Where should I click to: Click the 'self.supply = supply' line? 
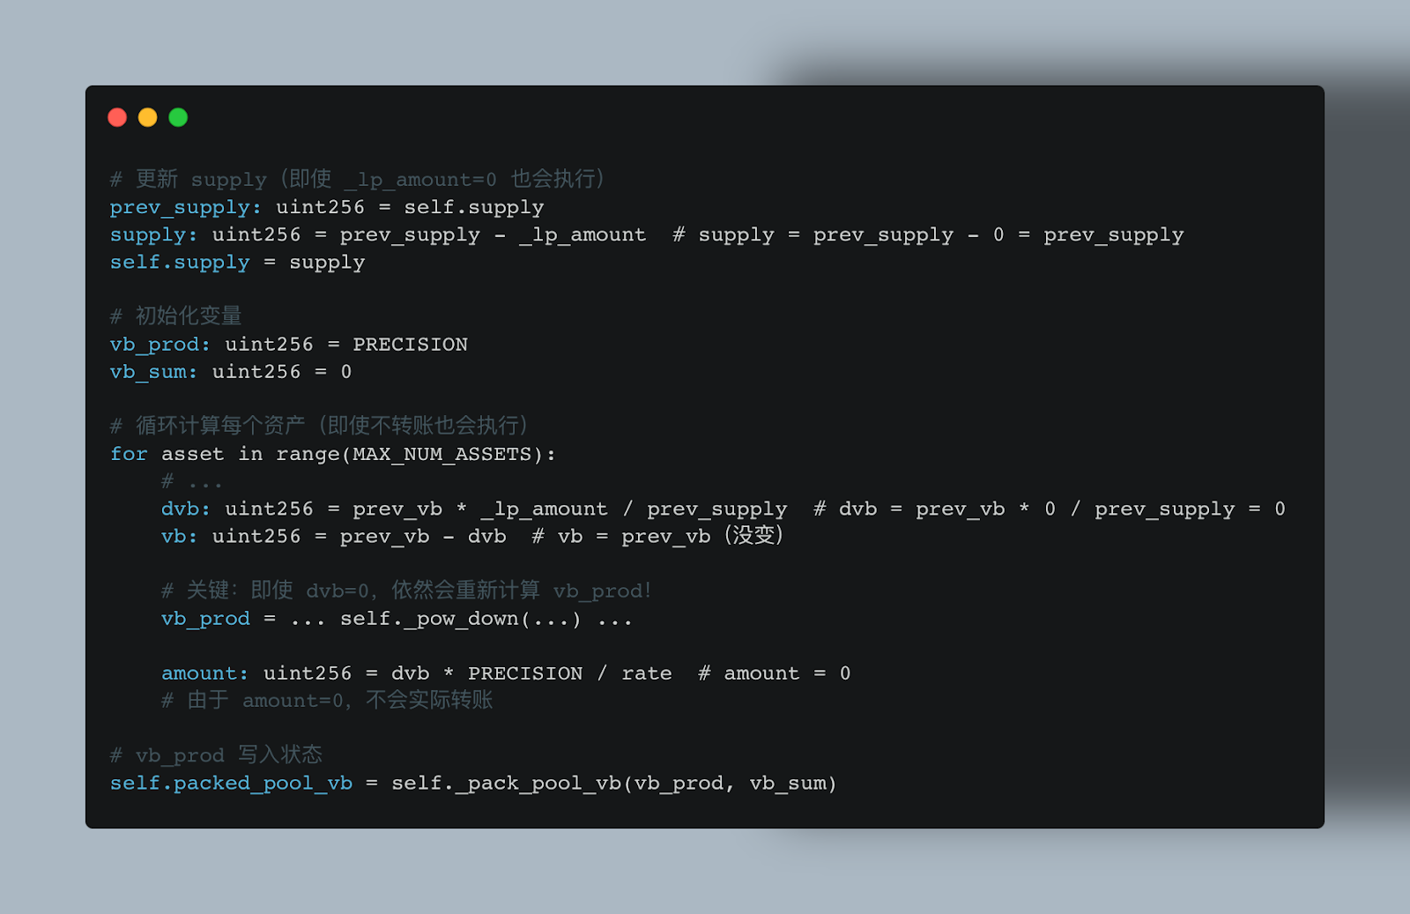(x=237, y=263)
